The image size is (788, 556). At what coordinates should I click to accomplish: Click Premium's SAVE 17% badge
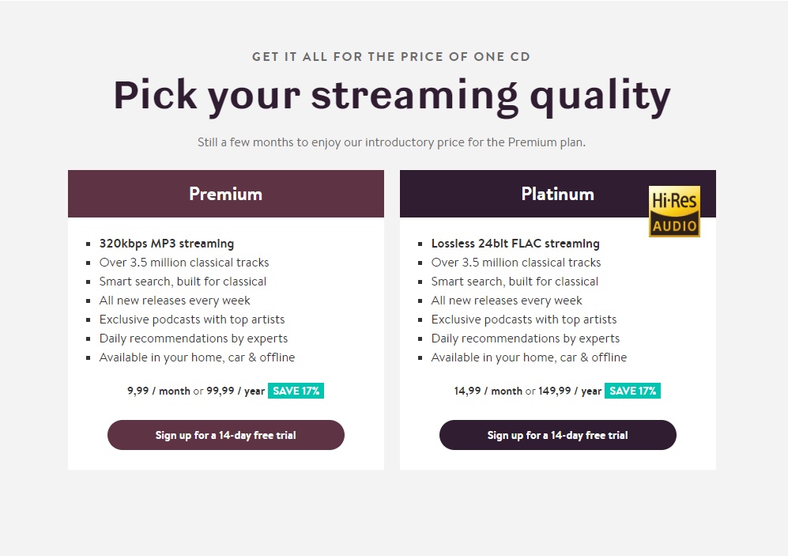pyautogui.click(x=296, y=391)
